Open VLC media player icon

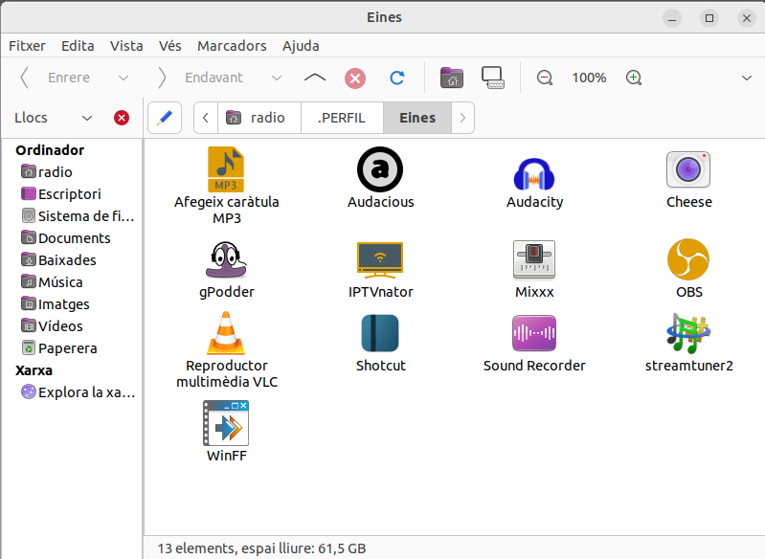tap(227, 334)
